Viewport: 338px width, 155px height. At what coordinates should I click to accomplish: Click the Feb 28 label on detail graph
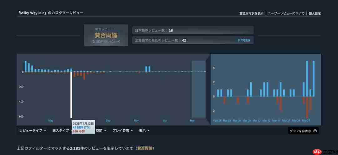217,121
